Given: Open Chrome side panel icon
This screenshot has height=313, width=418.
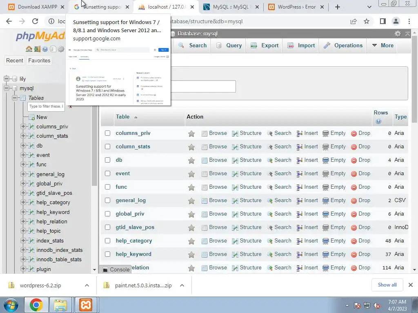Looking at the screenshot, I should 383,21.
